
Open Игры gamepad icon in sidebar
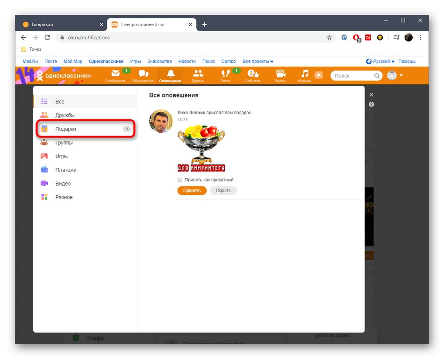click(x=45, y=156)
